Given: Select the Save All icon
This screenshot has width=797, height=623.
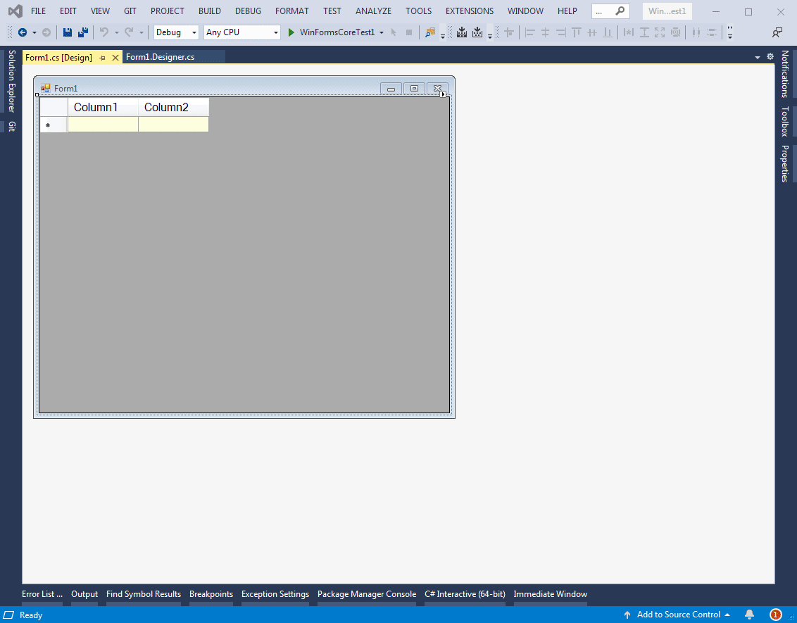Looking at the screenshot, I should tap(82, 32).
